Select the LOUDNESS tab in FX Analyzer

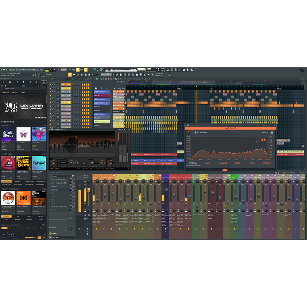point(223,163)
